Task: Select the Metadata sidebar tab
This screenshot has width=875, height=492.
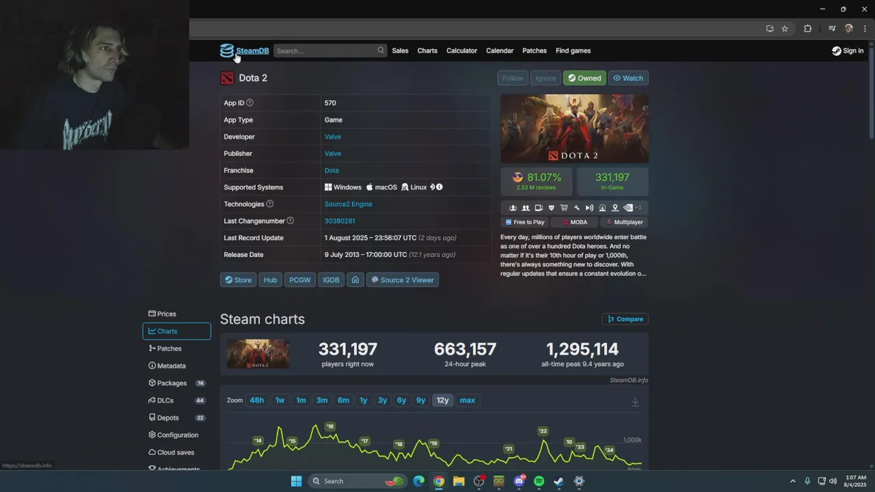Action: tap(176, 366)
